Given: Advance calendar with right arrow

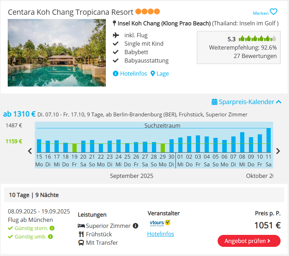Looking at the screenshot, I should 278,151.
